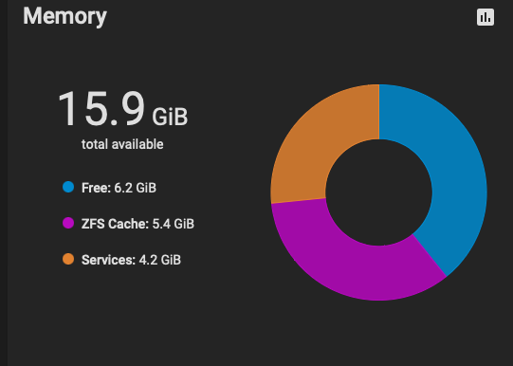Click the dark left sidebar edge strip
513x366 pixels.
tap(4, 183)
